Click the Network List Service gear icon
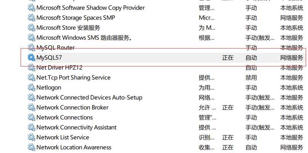The image size is (308, 153). (31, 137)
